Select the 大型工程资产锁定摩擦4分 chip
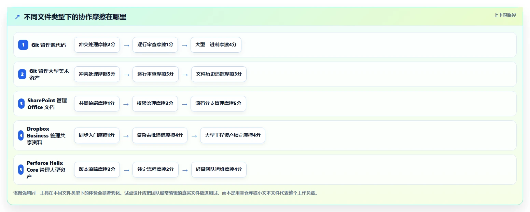Screen dimensions: 530x212 tap(233, 135)
